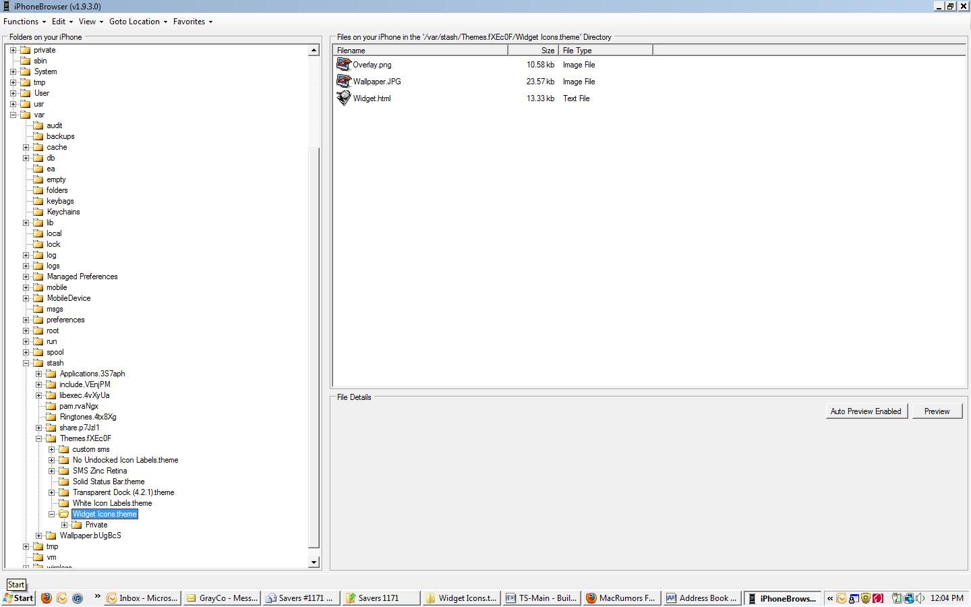Expand the System folder node
Image resolution: width=971 pixels, height=607 pixels.
[13, 71]
